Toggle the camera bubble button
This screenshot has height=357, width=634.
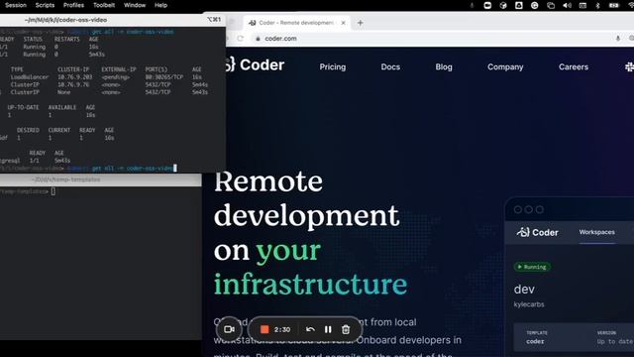[x=229, y=329]
